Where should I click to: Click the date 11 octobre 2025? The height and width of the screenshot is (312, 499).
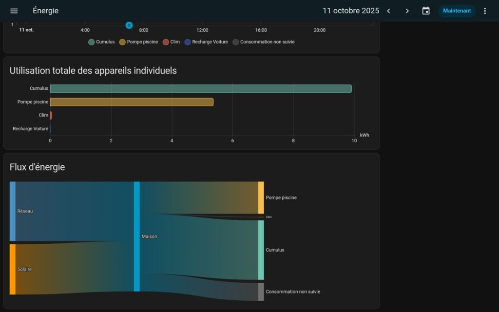351,11
